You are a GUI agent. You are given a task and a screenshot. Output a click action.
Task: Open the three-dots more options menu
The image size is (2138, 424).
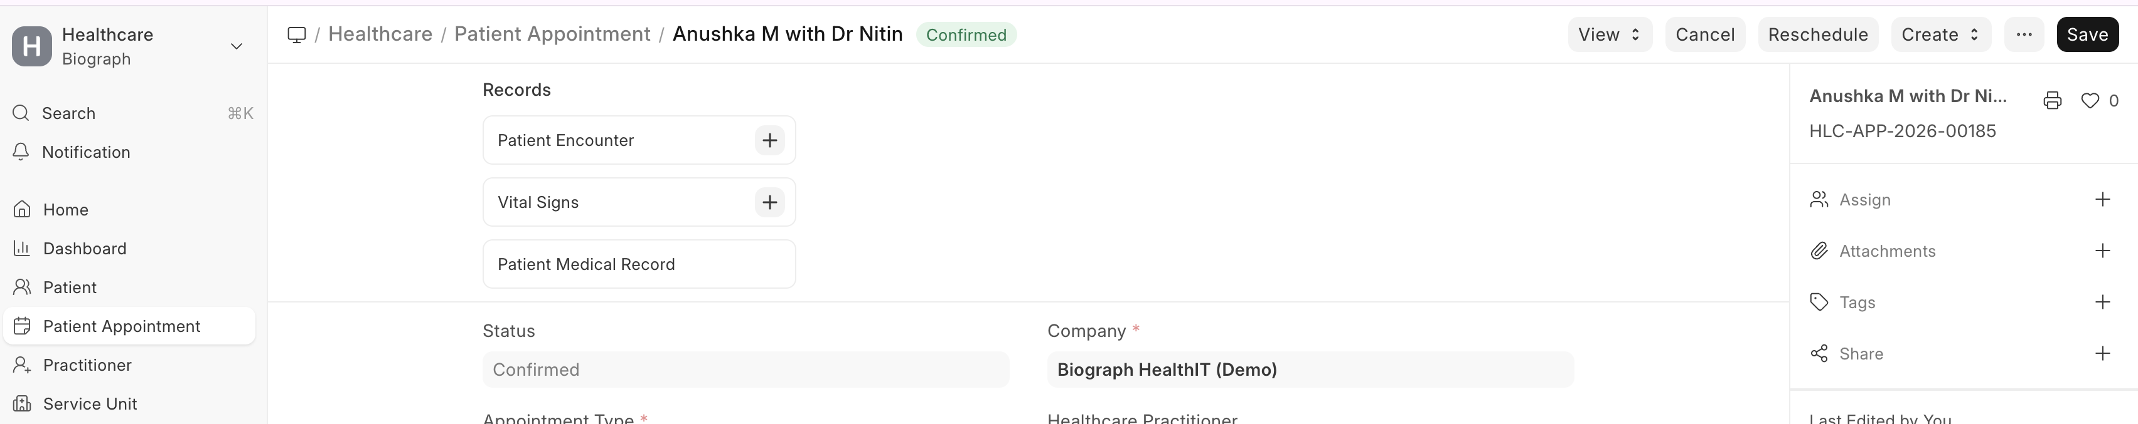2023,35
